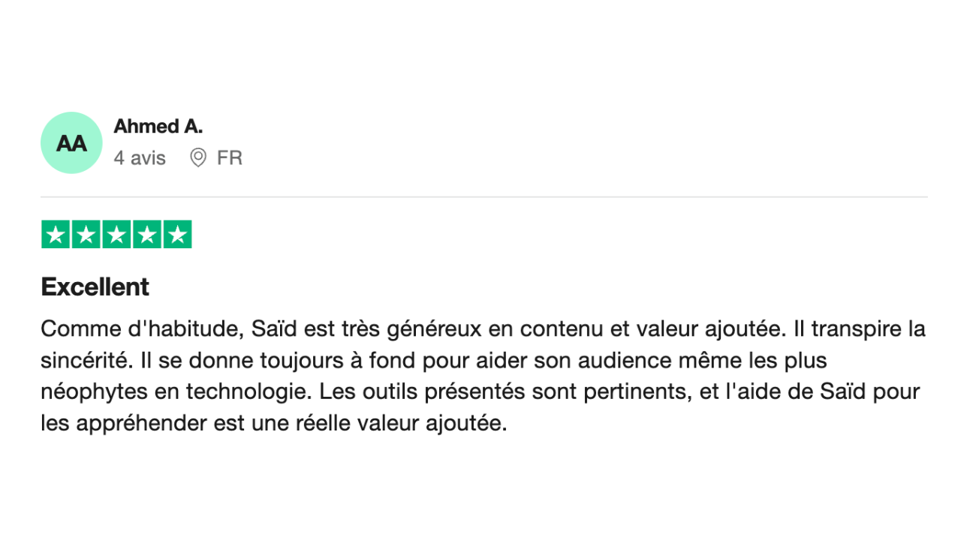961x540 pixels.
Task: Click the first rating star
Action: coord(56,235)
